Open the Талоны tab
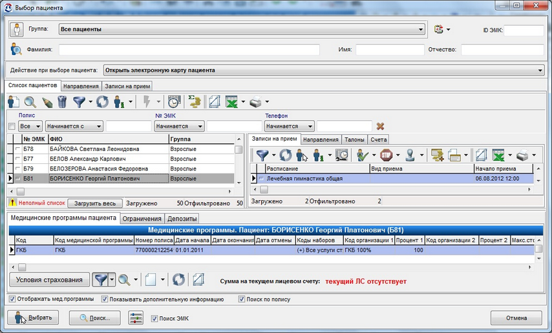This screenshot has height=333, width=552. click(x=354, y=139)
